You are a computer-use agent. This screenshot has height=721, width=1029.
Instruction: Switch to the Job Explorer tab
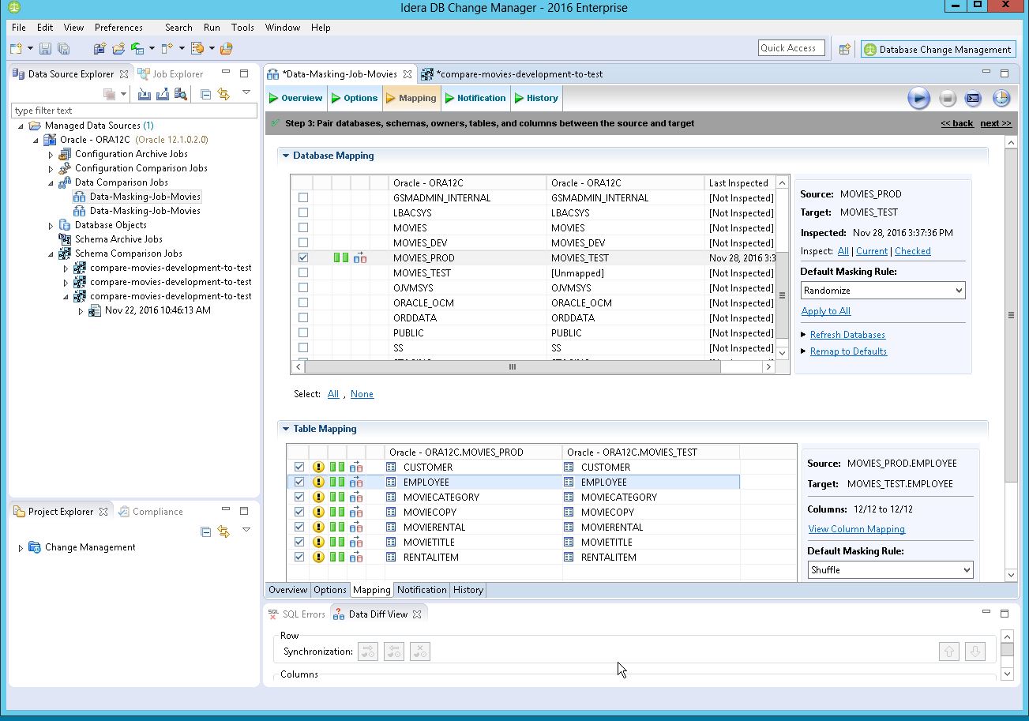click(171, 73)
